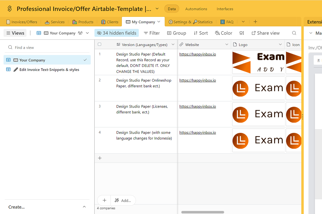This screenshot has width=322, height=214.
Task: Open search with magnifier icon
Action: pyautogui.click(x=294, y=33)
